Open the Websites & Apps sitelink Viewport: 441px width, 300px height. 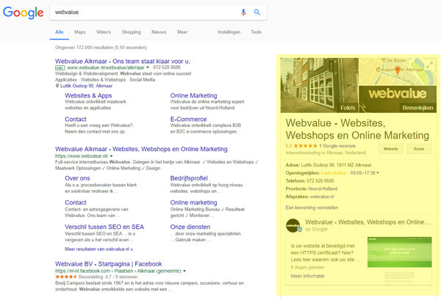click(88, 95)
